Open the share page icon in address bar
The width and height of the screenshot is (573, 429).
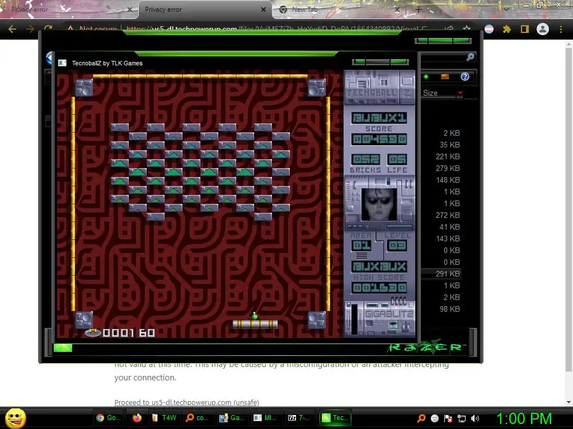(x=449, y=28)
